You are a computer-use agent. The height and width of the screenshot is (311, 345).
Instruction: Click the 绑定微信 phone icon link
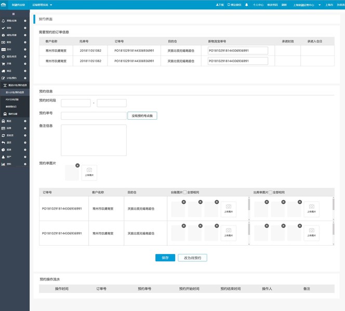coord(234,5)
